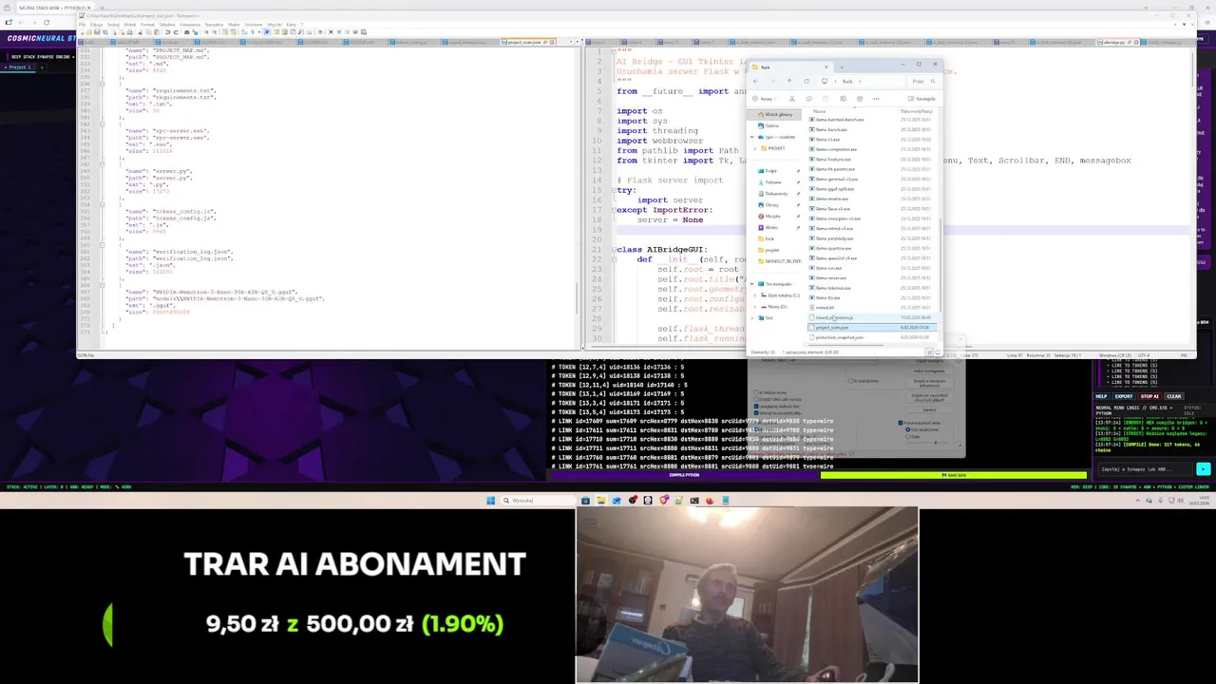Viewport: 1216px width, 684px height.
Task: Click the red Record Macro icon in Notepad++
Action: (331, 32)
